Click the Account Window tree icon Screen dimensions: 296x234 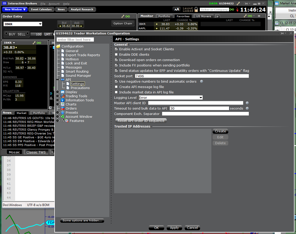pyautogui.click(x=63, y=117)
